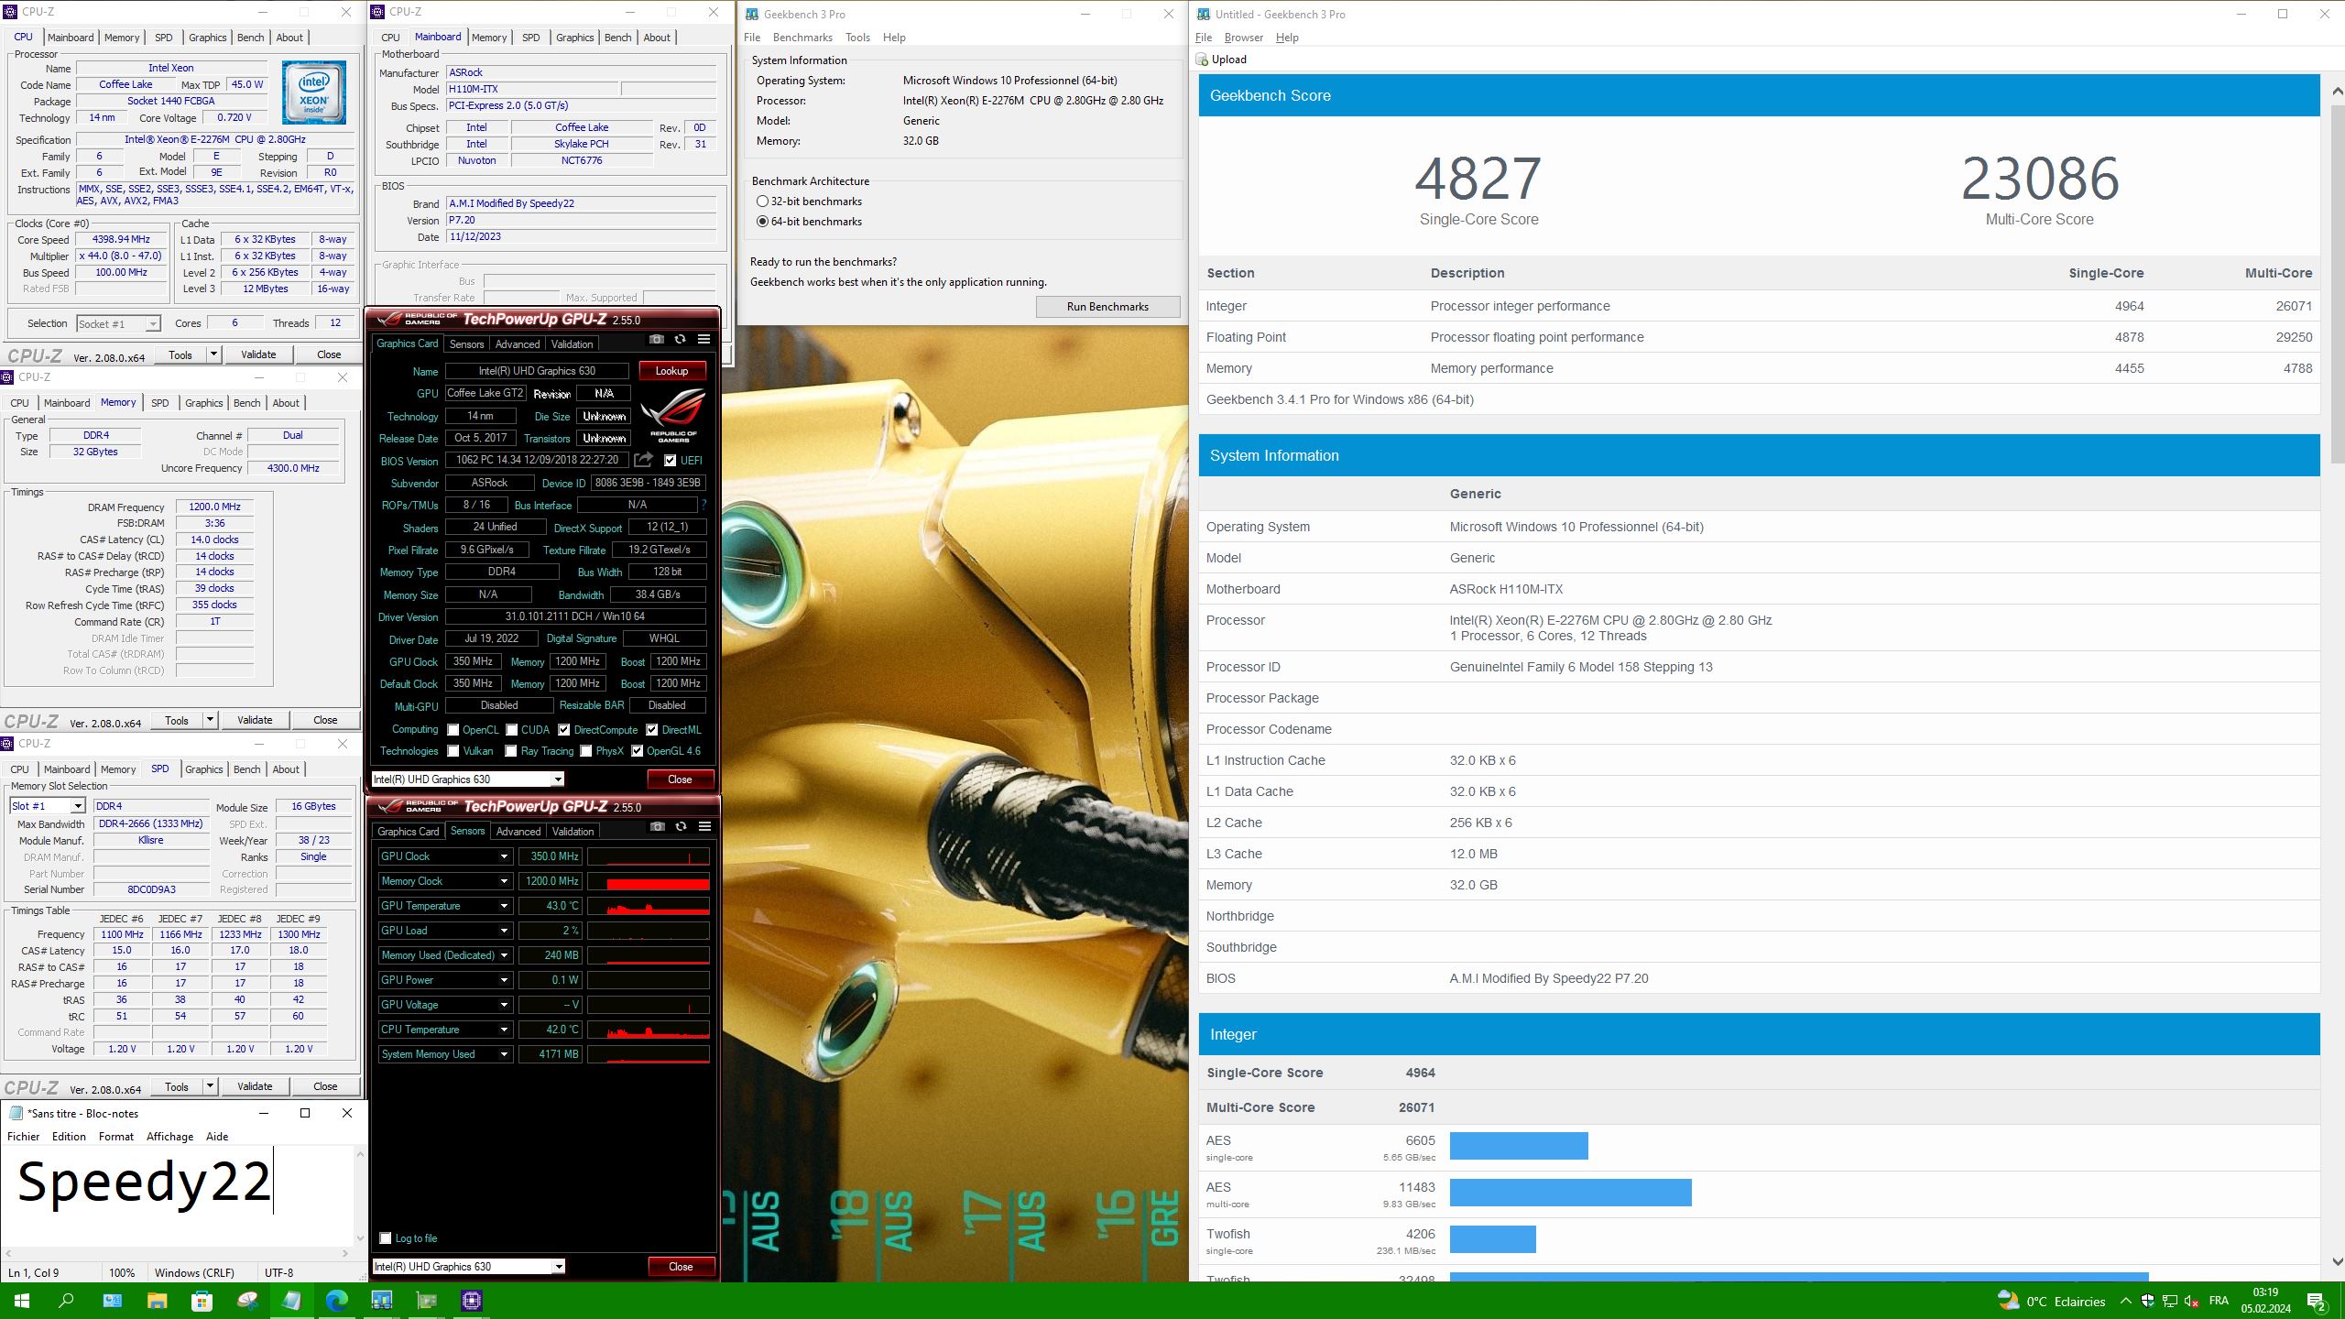Toggle CUDA checkbox in GPU-Z
Viewport: 2345px width, 1319px height.
point(511,730)
